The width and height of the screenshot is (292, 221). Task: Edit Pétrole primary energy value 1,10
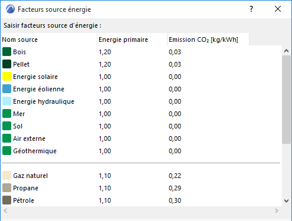pyautogui.click(x=105, y=200)
